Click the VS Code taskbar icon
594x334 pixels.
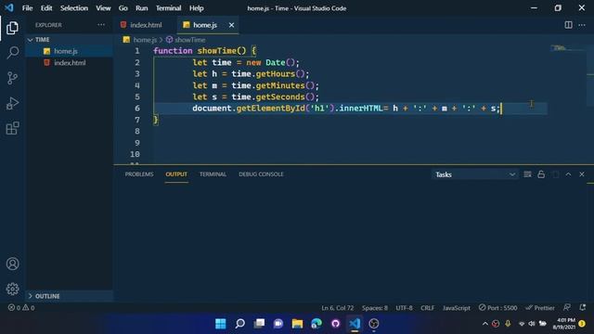coord(355,324)
